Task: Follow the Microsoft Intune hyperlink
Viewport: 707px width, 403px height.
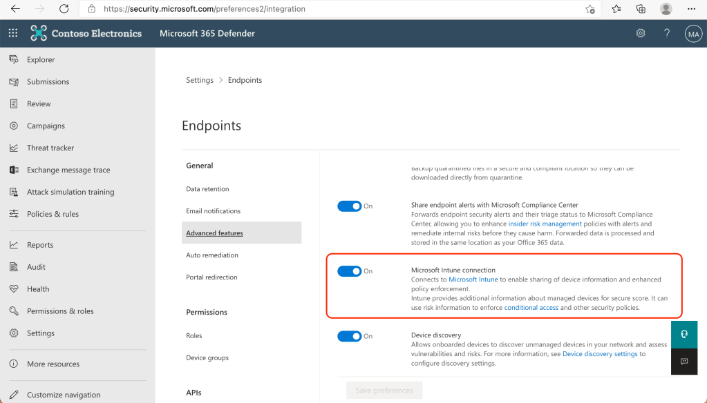Action: 473,279
